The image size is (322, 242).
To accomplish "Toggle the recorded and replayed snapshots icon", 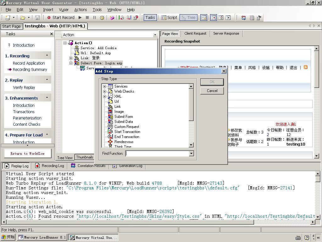I will pyautogui.click(x=228, y=18).
